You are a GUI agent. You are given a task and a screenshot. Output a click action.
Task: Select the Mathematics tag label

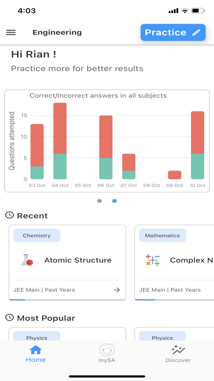click(x=163, y=235)
